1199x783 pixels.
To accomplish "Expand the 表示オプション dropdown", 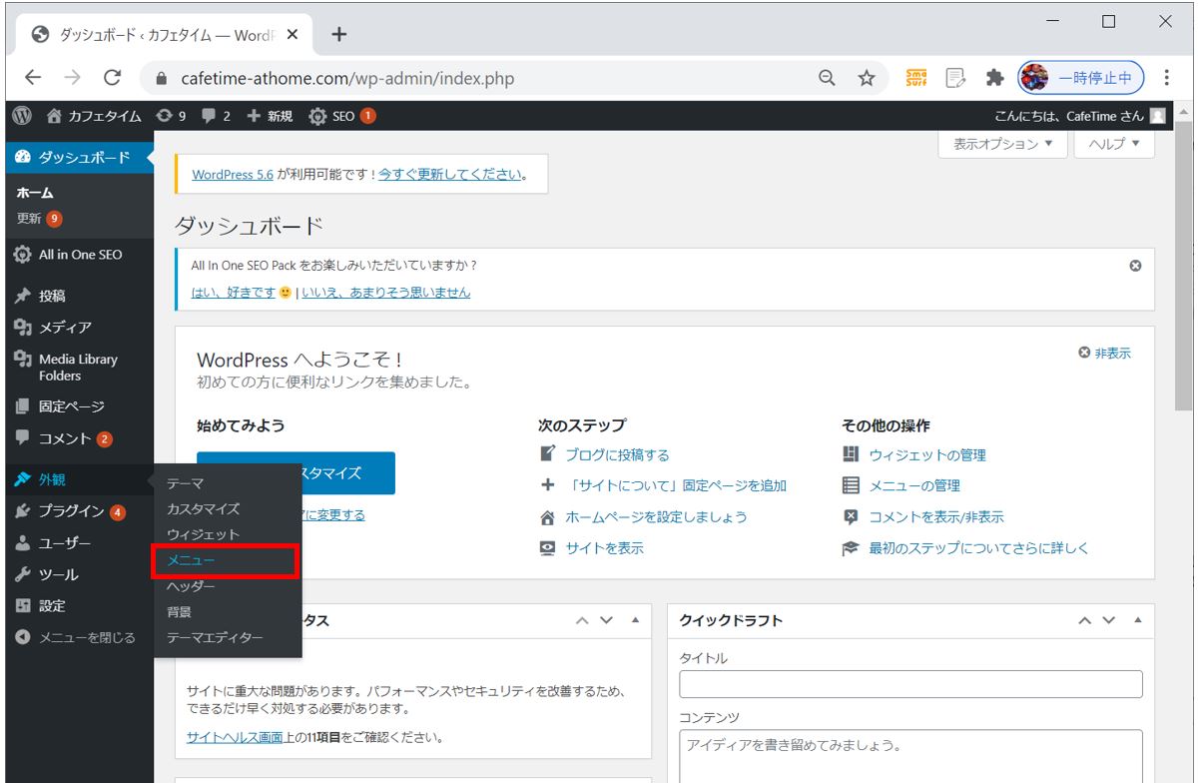I will (x=1002, y=144).
